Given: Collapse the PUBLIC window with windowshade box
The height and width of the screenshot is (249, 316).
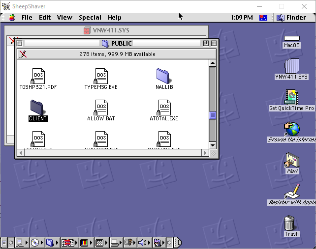Looking at the screenshot, I should (x=214, y=43).
